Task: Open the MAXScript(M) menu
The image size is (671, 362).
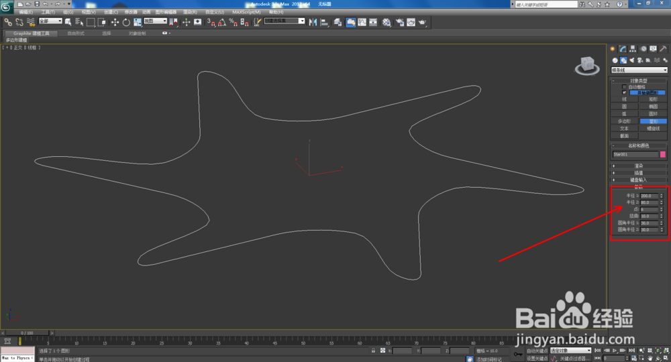Action: tap(246, 12)
